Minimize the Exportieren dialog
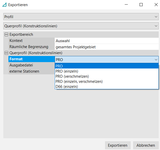 pos(126,5)
